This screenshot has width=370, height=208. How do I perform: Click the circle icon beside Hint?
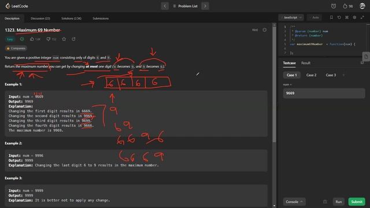[x=265, y=30]
